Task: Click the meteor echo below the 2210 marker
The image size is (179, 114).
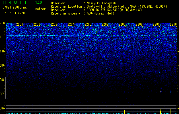Action: point(170,92)
